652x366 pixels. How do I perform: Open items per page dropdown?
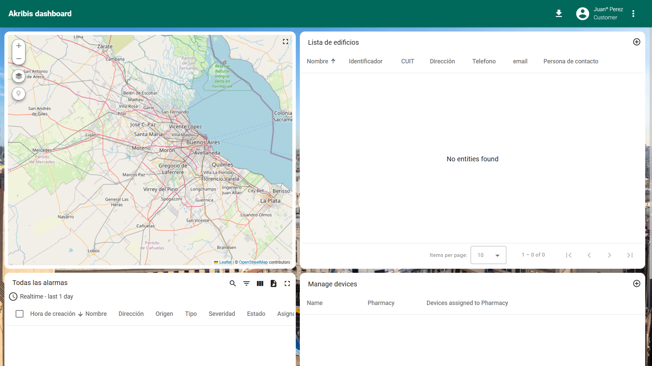click(488, 255)
